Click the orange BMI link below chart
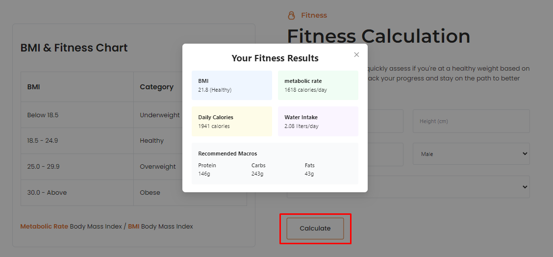The width and height of the screenshot is (553, 257). click(133, 227)
